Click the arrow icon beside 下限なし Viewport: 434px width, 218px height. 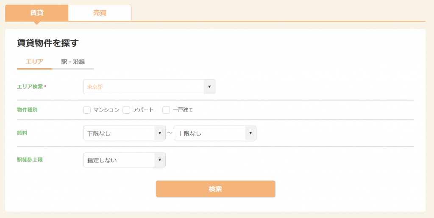pyautogui.click(x=159, y=133)
